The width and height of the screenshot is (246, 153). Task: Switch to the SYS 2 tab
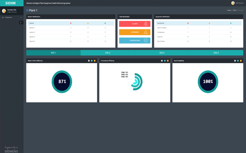[x=107, y=53]
